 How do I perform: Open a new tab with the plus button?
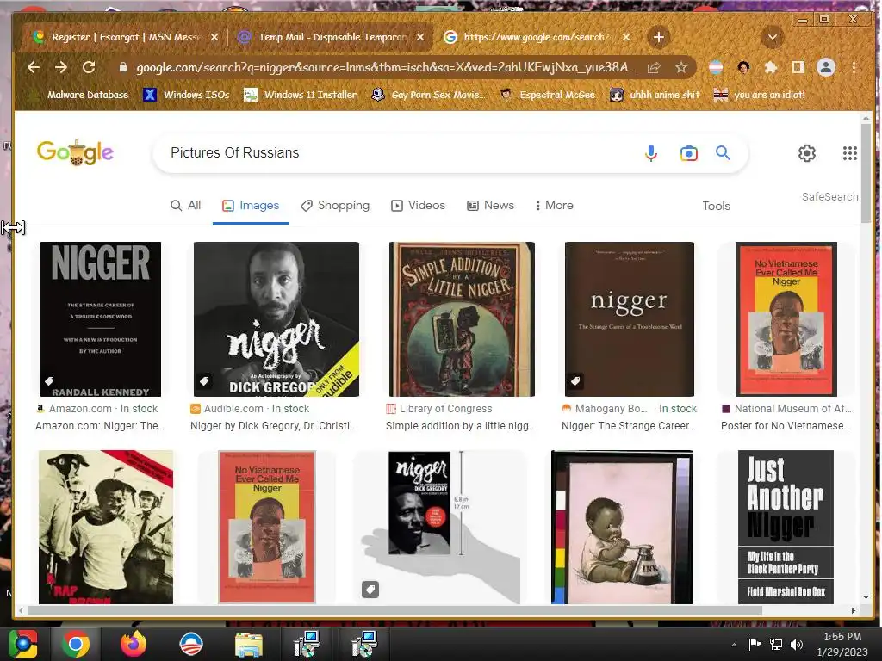click(659, 37)
